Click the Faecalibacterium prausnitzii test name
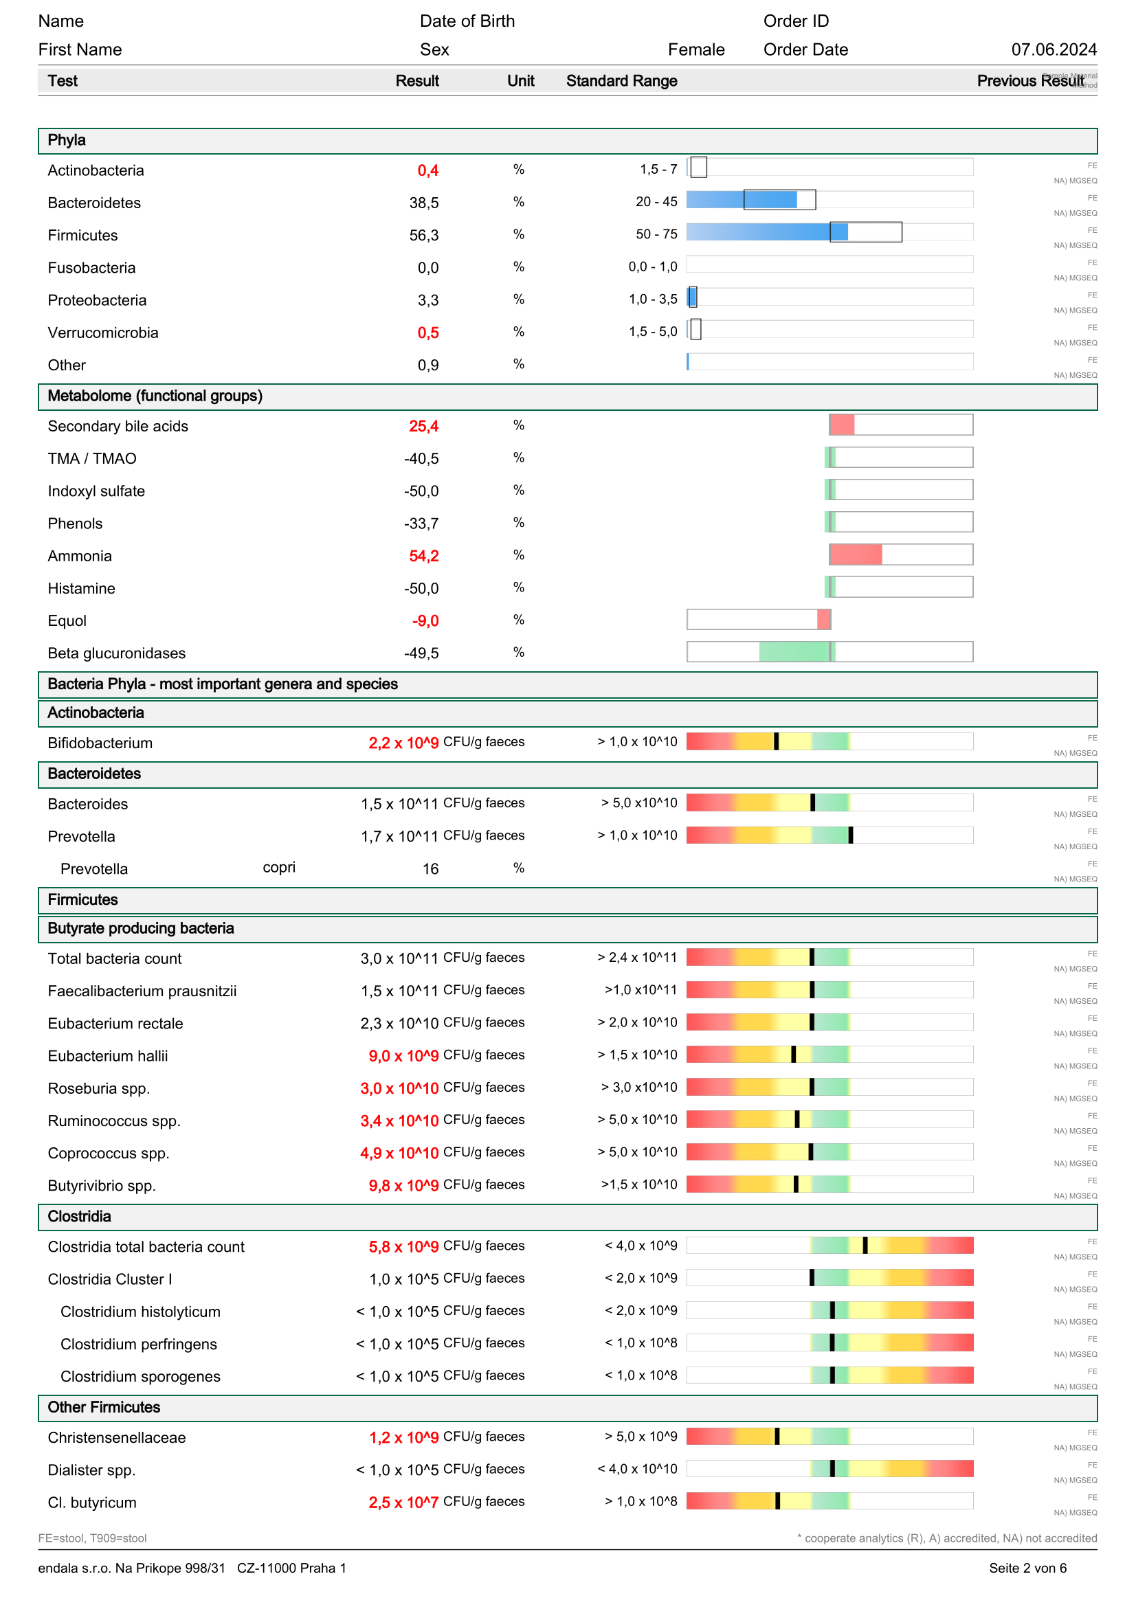The width and height of the screenshot is (1136, 1607). tap(142, 991)
